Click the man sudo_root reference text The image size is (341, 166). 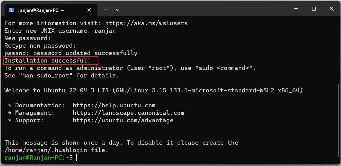point(44,75)
